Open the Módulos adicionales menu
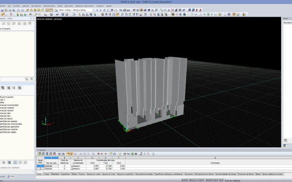 click(x=85, y=6)
